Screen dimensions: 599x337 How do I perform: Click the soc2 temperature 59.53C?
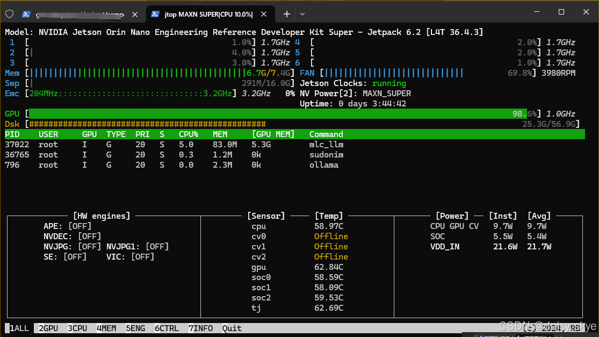click(x=329, y=298)
